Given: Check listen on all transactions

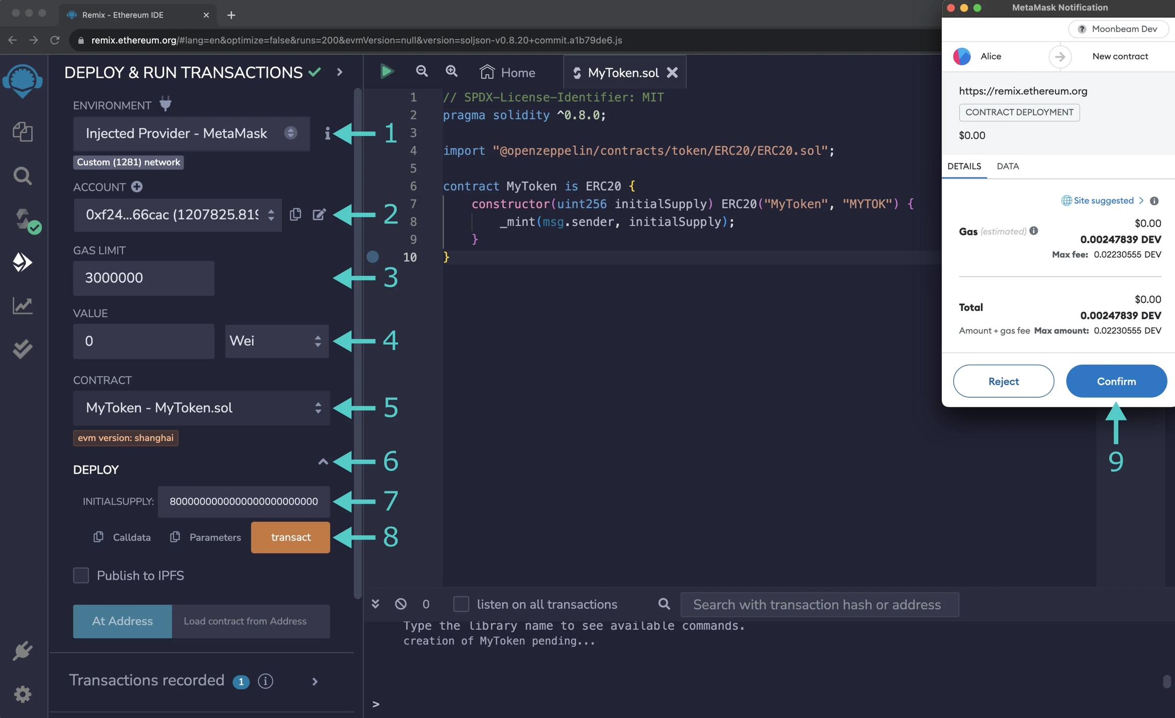Looking at the screenshot, I should pos(461,604).
